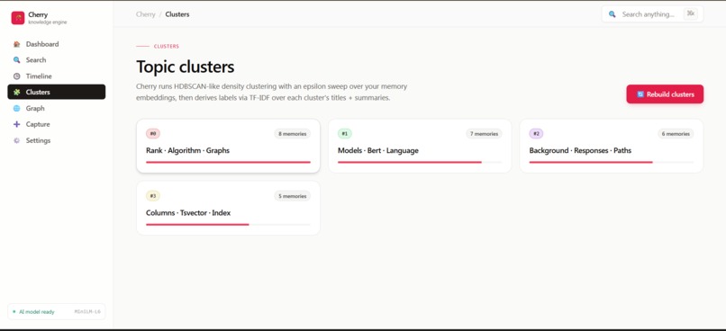Click the magnifier icon in top search box

pyautogui.click(x=613, y=14)
